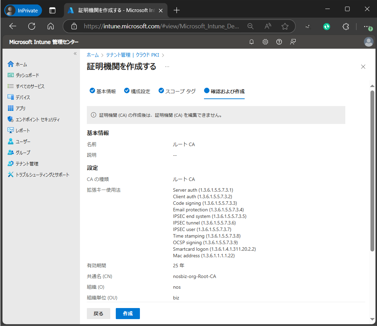This screenshot has width=377, height=326.
Task: Collapse the left navigation sidebar
Action: point(75,54)
